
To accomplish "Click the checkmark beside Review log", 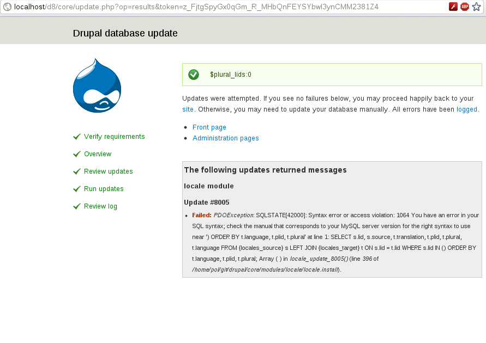I will point(76,206).
